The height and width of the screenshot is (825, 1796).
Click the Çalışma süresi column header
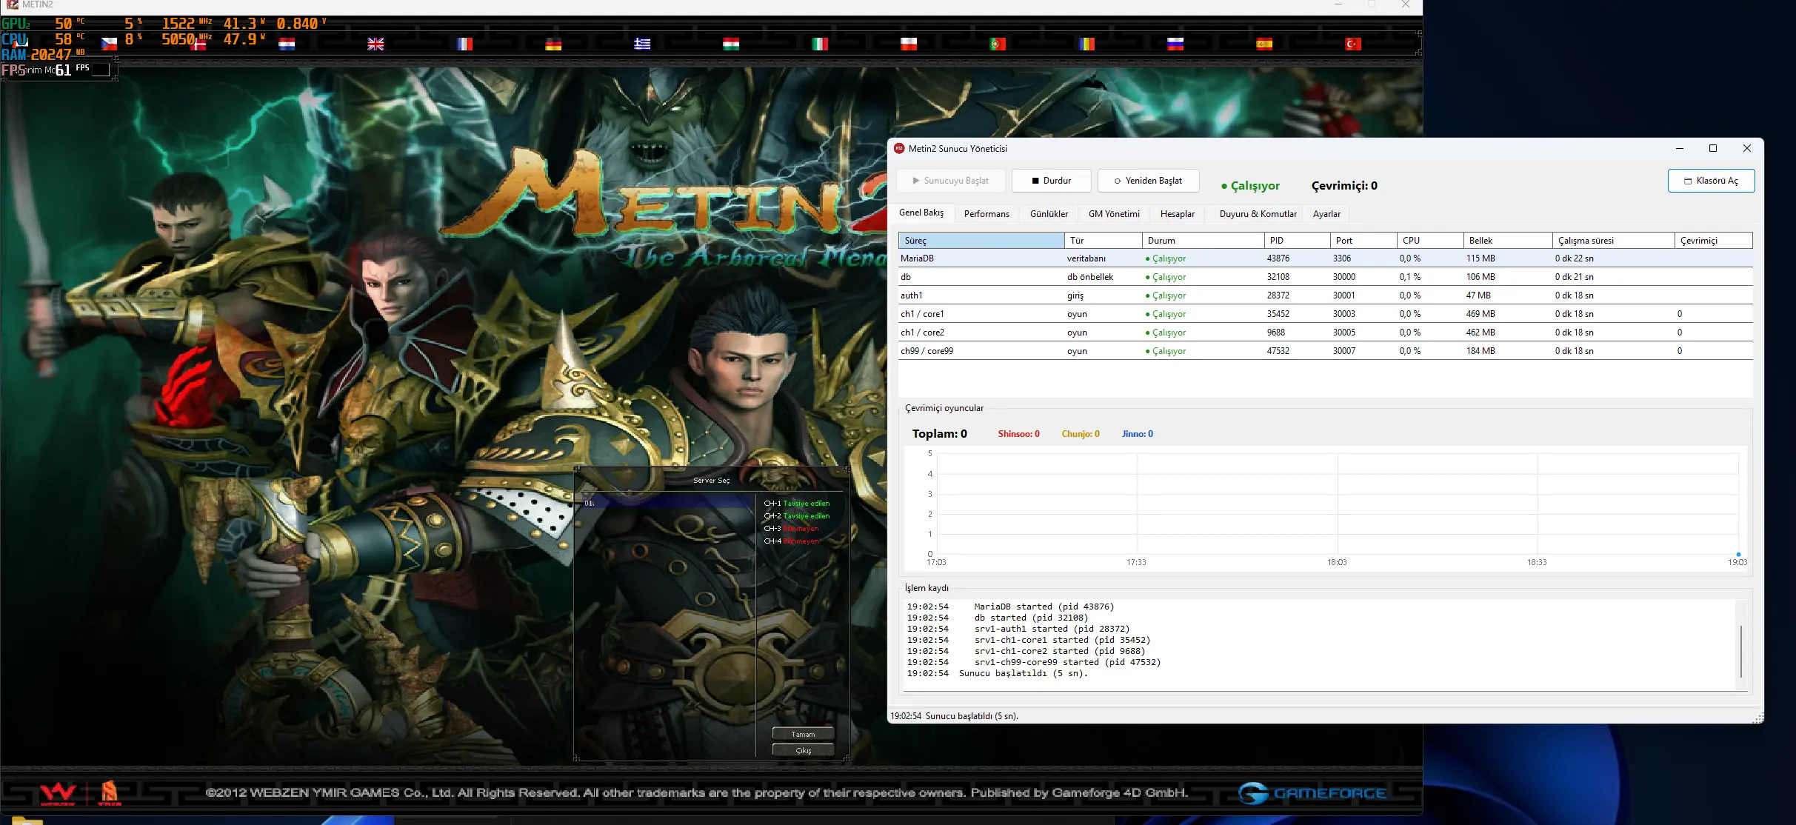click(x=1613, y=241)
